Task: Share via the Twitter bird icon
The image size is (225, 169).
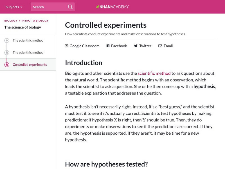Action: (x=135, y=46)
